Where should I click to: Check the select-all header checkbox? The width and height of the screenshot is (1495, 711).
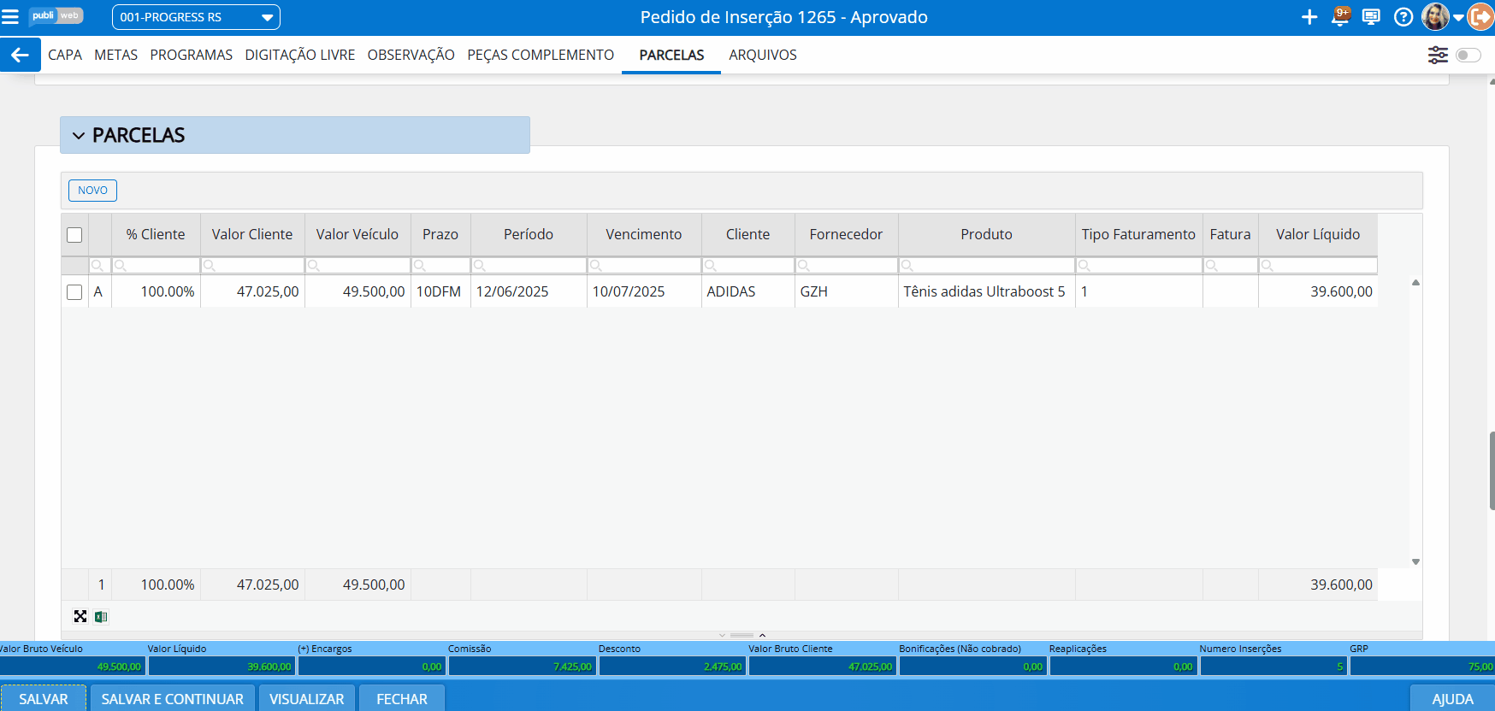74,235
